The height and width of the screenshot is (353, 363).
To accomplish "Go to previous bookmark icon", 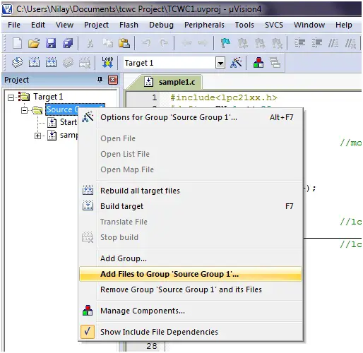I will pyautogui.click(x=242, y=43).
